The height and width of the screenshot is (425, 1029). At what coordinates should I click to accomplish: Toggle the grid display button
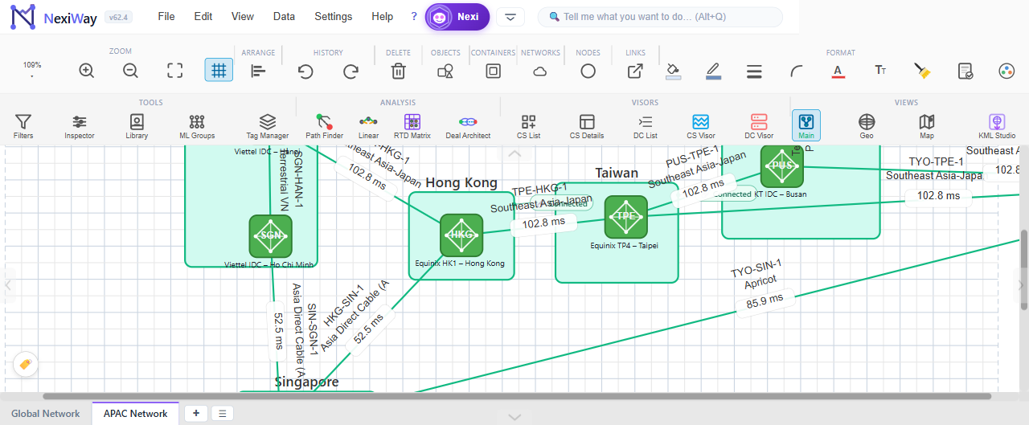pos(219,71)
